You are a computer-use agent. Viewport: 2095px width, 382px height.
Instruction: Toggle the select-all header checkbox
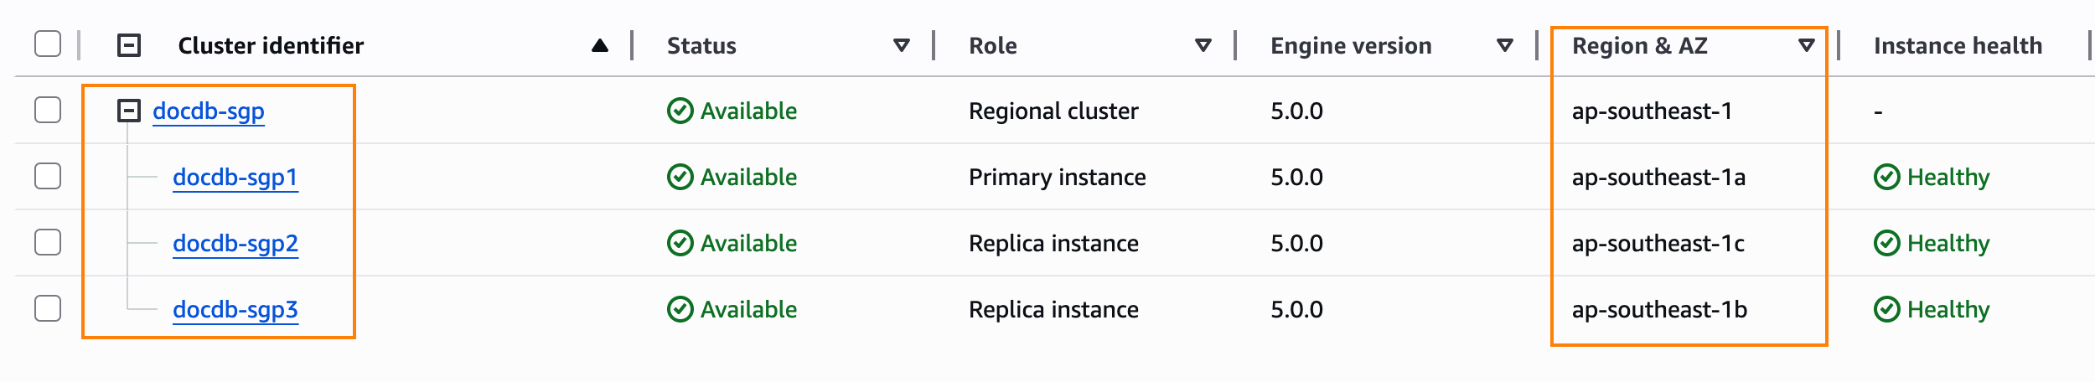[x=48, y=44]
